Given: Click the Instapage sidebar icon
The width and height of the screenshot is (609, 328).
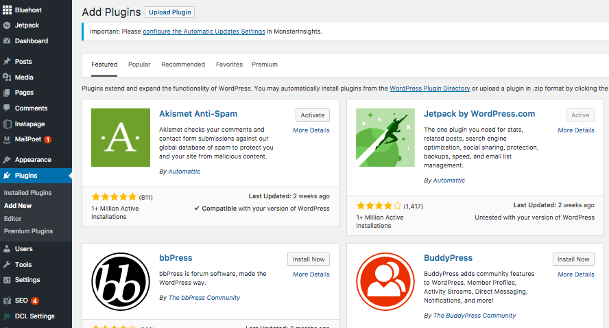Looking at the screenshot, I should click(x=7, y=124).
